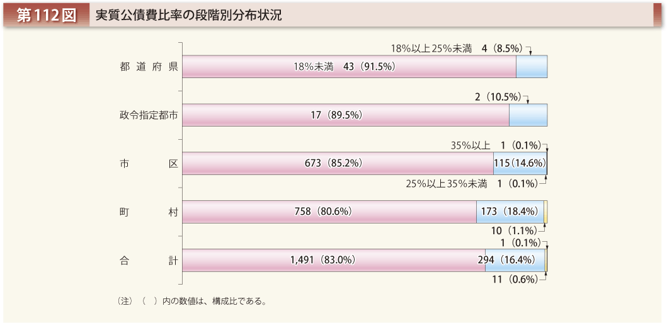Select the 115 (14.6%) blue segment
667x323 pixels.
(x=520, y=163)
